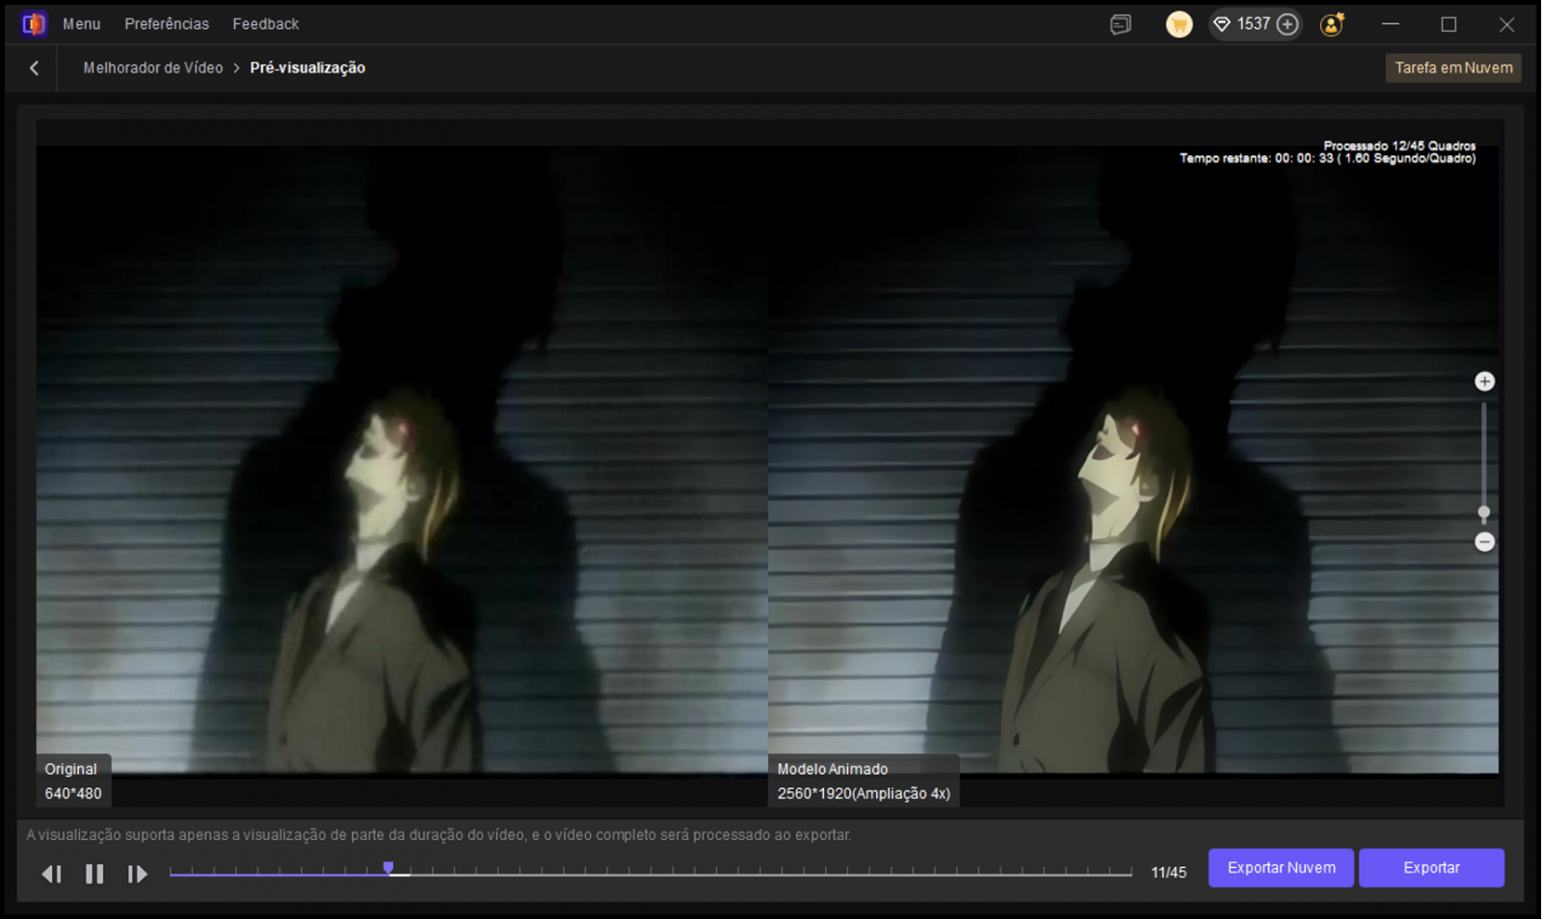Add more credits with plus icon

pyautogui.click(x=1288, y=25)
